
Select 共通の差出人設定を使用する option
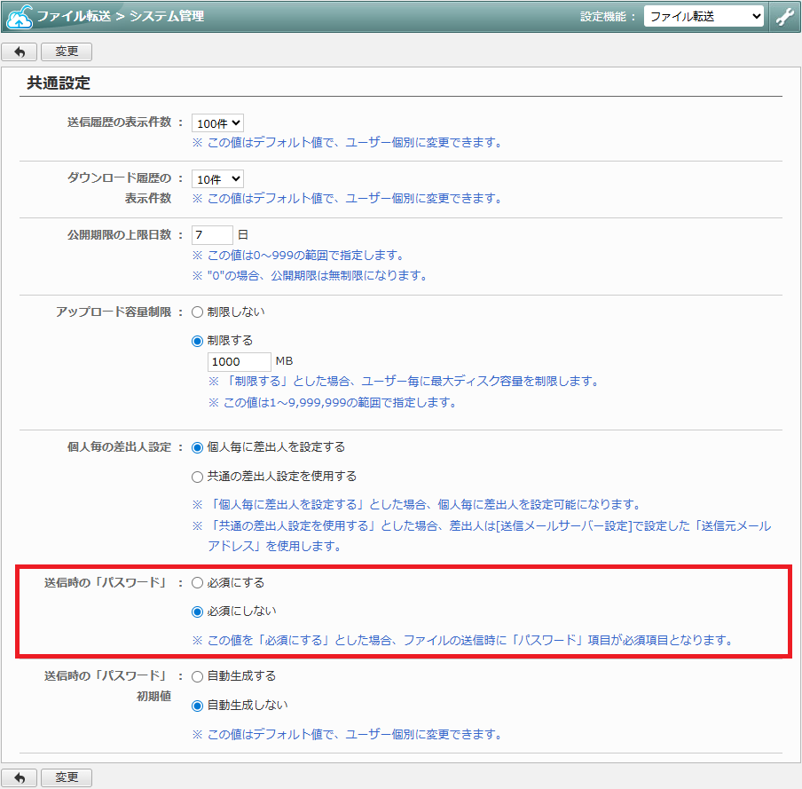pyautogui.click(x=198, y=477)
